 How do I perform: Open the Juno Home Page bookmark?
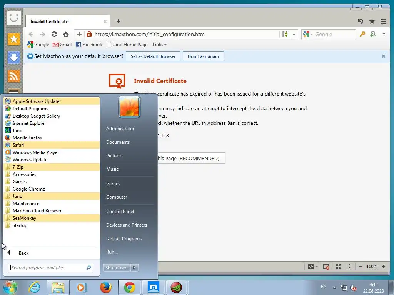(127, 45)
